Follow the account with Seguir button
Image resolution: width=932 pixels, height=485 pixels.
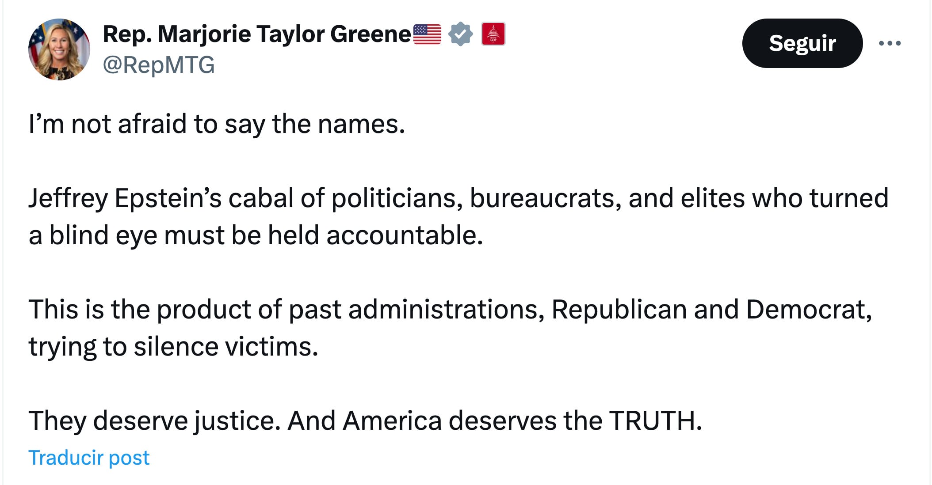[x=802, y=43]
